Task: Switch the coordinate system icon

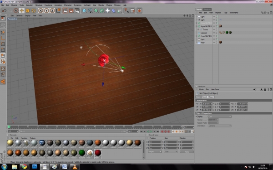Action: (58, 11)
